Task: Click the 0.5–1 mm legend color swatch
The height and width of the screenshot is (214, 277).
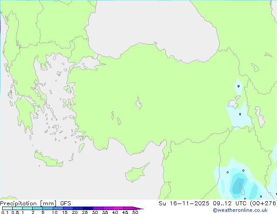Action: click(x=17, y=208)
